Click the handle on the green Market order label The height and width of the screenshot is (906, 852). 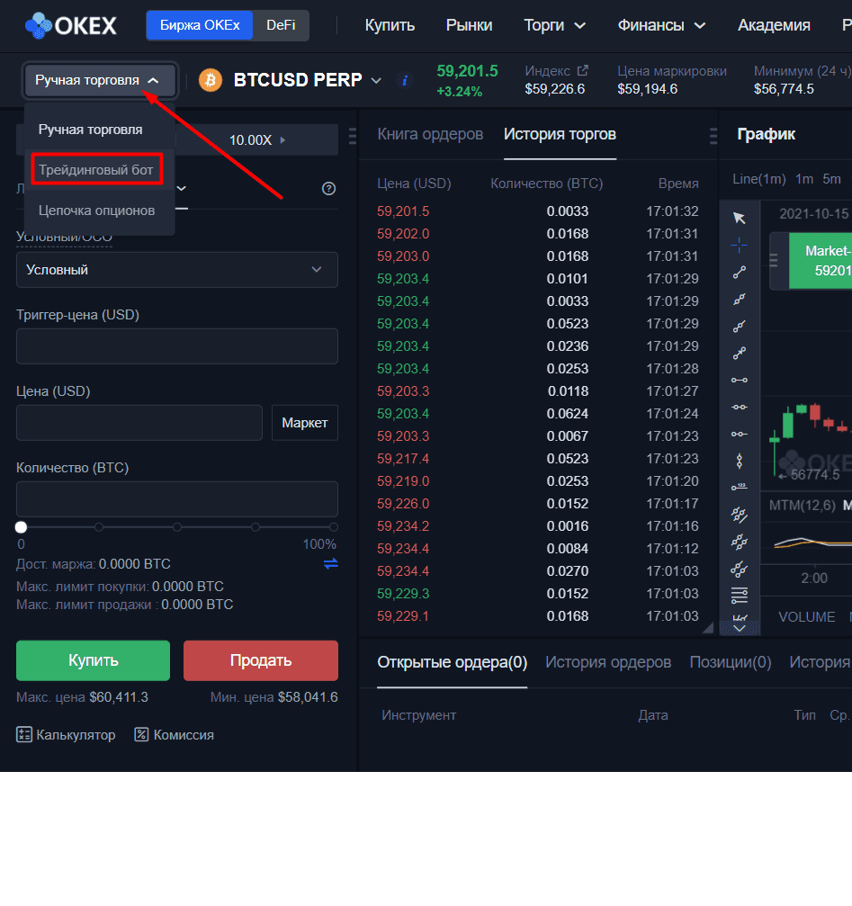[x=774, y=261]
